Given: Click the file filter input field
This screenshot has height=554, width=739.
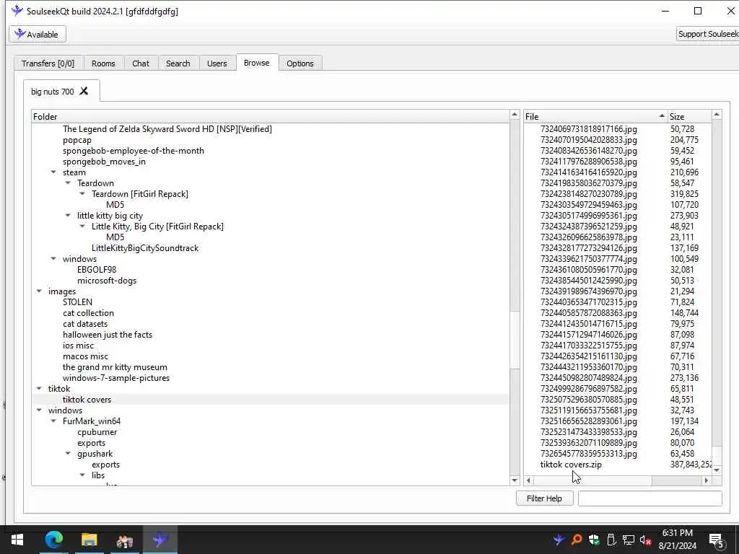Looking at the screenshot, I should tap(650, 498).
